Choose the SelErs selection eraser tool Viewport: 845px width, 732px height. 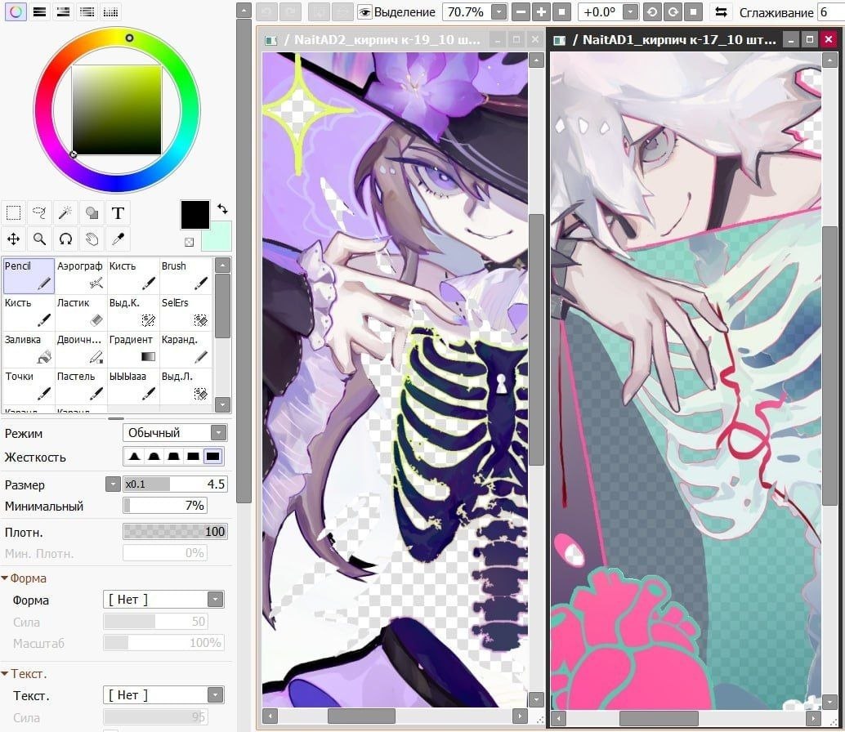(185, 312)
